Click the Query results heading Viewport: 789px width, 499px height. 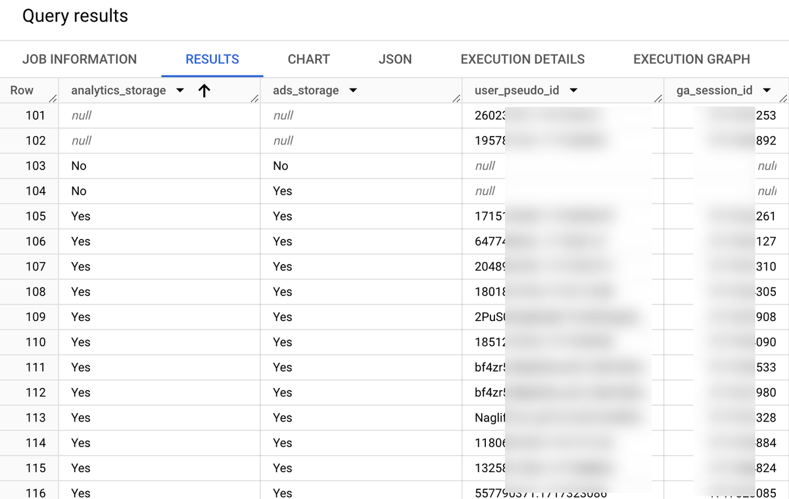[75, 16]
